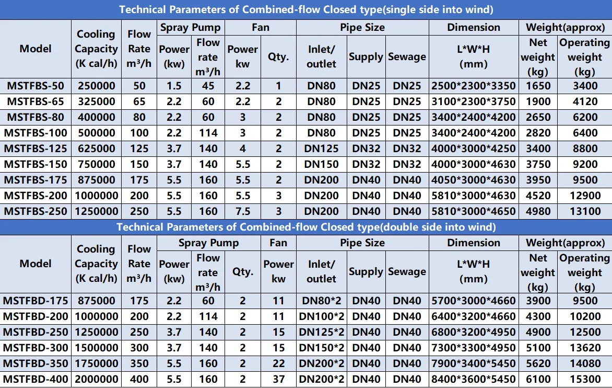Click inlet/outlet DN125 for MSTFBS-125
The height and width of the screenshot is (388, 612).
pyautogui.click(x=321, y=149)
